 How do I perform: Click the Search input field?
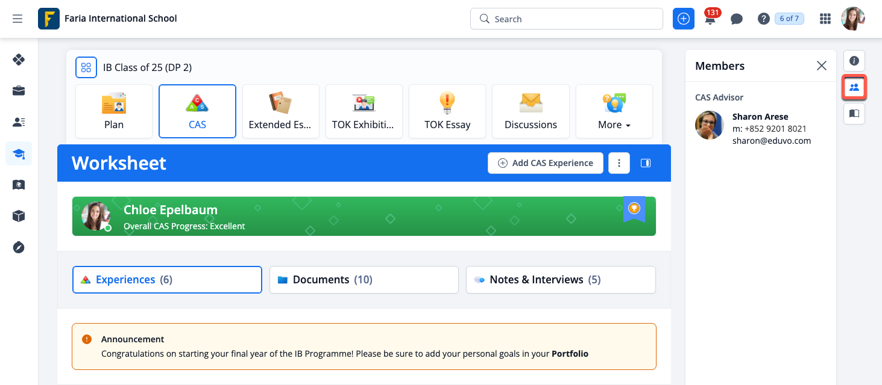[566, 19]
